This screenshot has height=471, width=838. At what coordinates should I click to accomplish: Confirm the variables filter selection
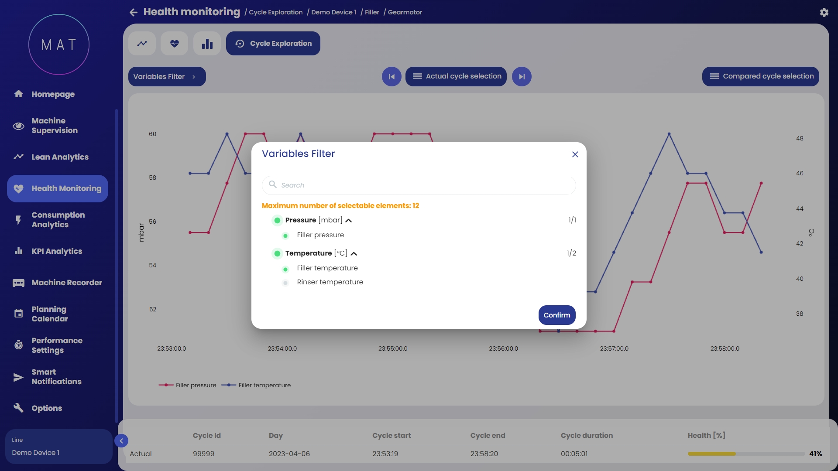pos(556,315)
